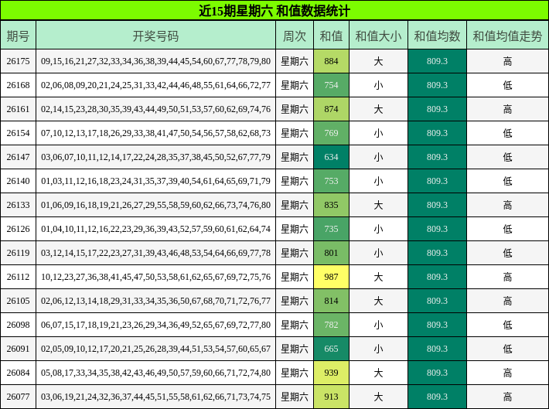Select period number 26161

pos(19,109)
